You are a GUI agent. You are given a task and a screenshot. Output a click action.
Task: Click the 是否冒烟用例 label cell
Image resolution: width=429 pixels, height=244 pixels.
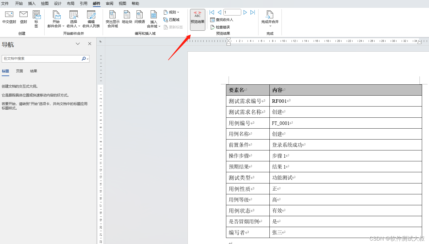[x=248, y=222]
